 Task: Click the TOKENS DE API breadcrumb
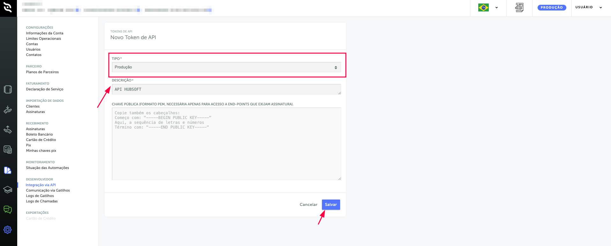tap(121, 32)
